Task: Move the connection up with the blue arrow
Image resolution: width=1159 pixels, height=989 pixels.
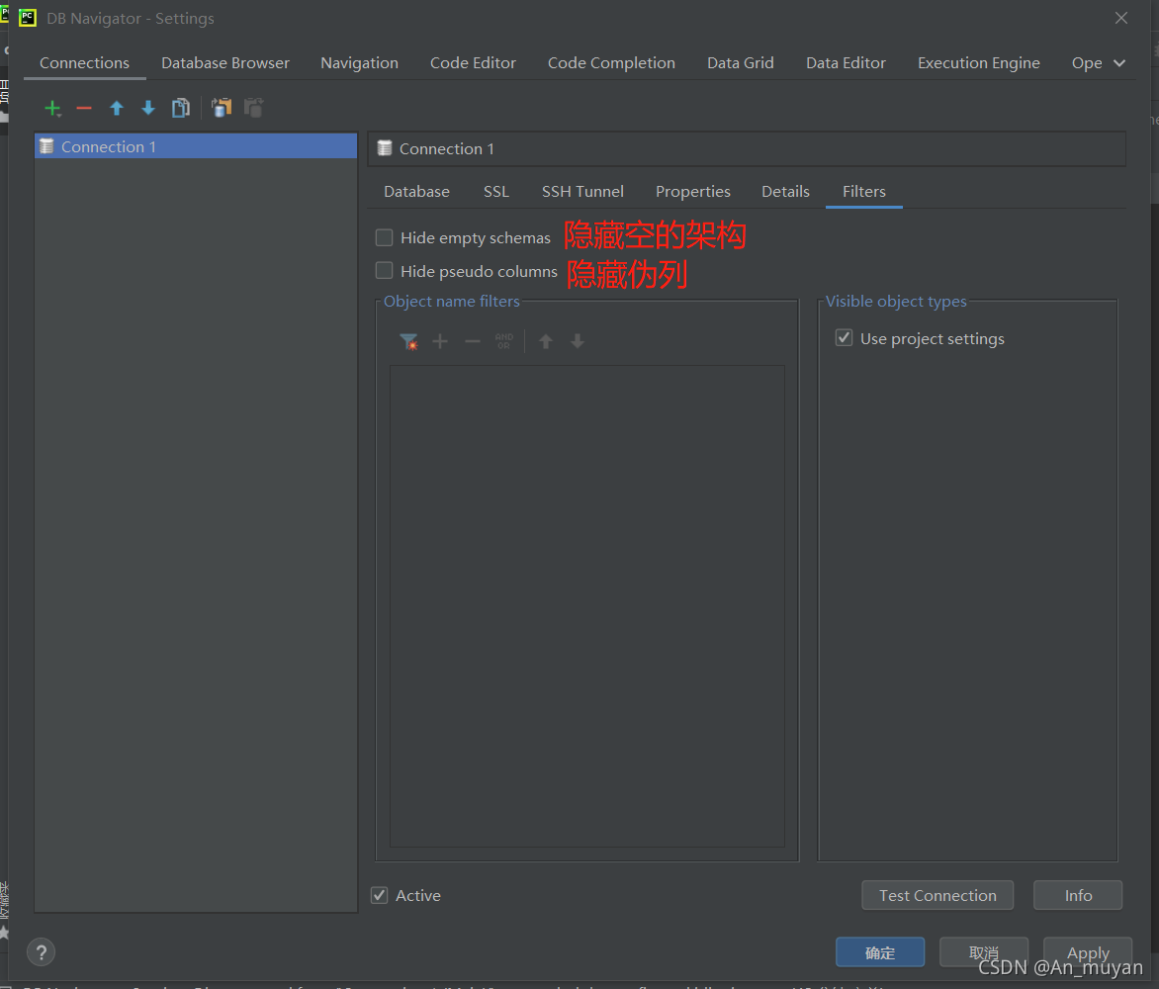Action: (116, 109)
